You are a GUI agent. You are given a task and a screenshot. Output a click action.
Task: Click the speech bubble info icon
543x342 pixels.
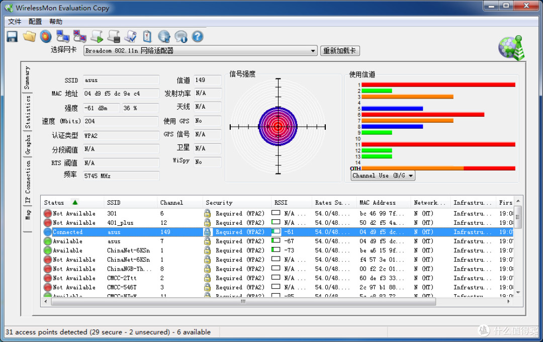(181, 36)
